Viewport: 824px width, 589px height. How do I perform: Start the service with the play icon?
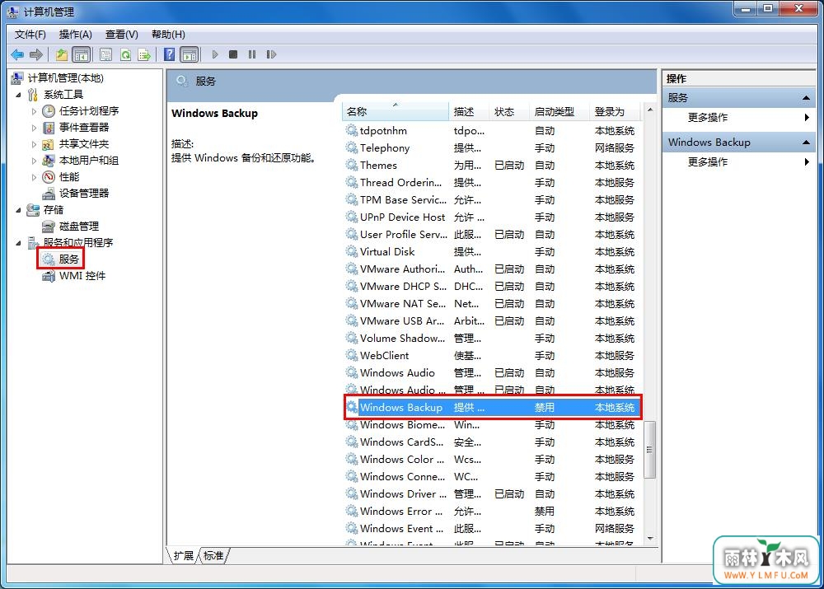pos(215,54)
